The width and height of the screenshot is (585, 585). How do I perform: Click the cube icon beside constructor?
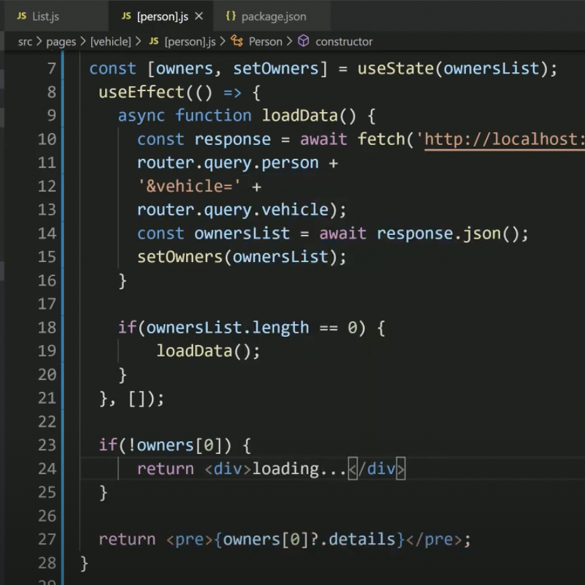[x=303, y=41]
